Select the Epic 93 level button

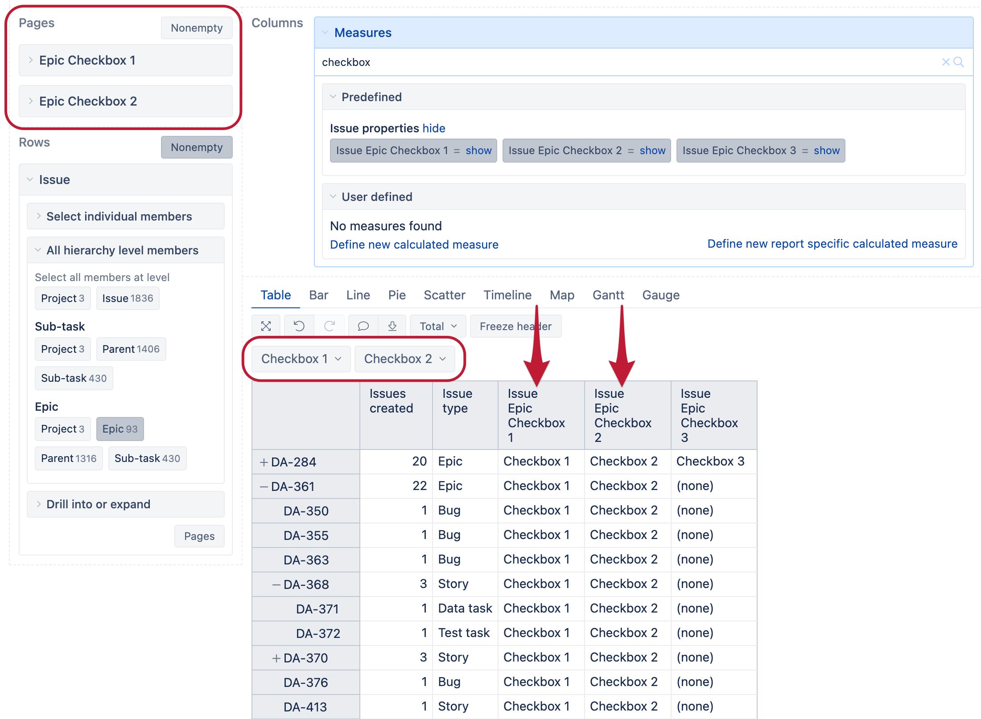coord(120,429)
